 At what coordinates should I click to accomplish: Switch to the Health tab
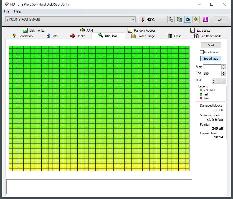[x=78, y=36]
